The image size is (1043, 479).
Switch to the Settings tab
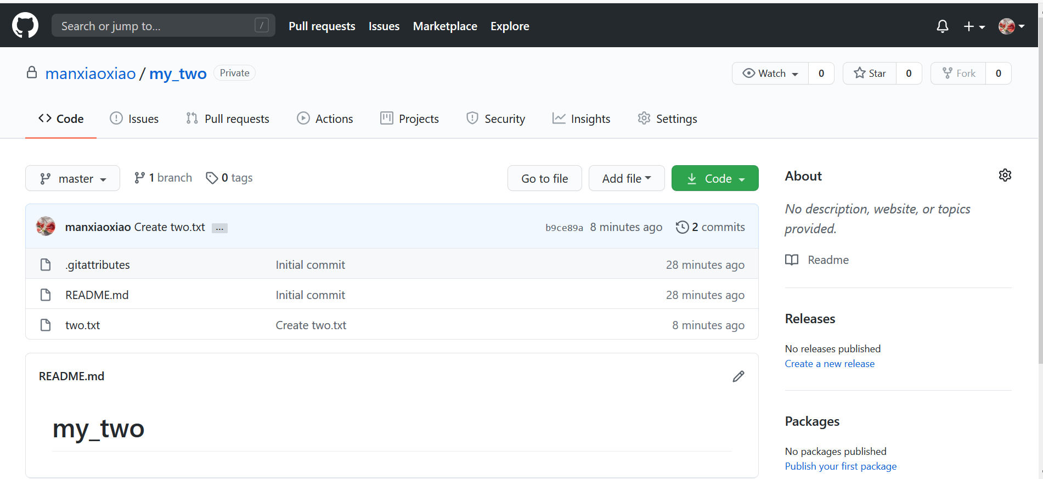pyautogui.click(x=667, y=119)
